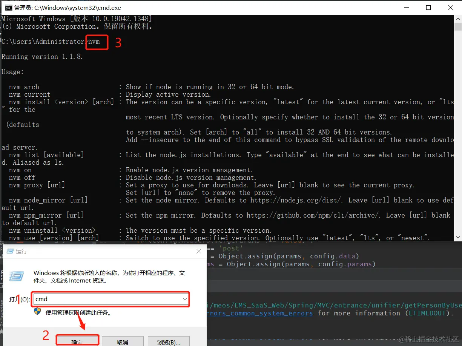Click the 打开(O): label
This screenshot has height=346, width=462.
[x=19, y=300]
